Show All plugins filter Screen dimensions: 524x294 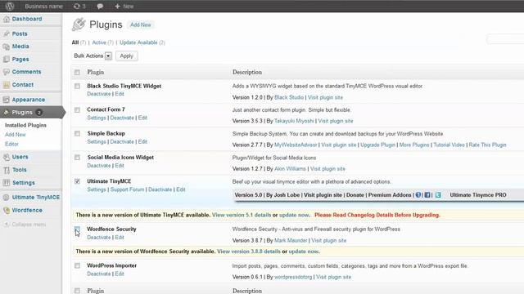(x=75, y=42)
